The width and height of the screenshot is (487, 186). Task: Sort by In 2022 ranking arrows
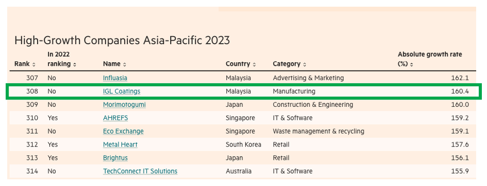(x=75, y=65)
